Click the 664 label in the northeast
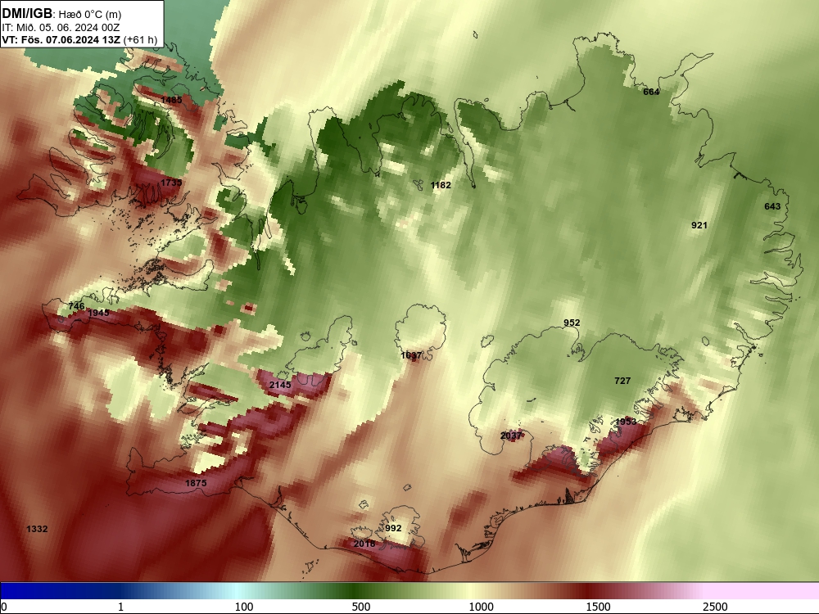This screenshot has width=819, height=614. 651,92
